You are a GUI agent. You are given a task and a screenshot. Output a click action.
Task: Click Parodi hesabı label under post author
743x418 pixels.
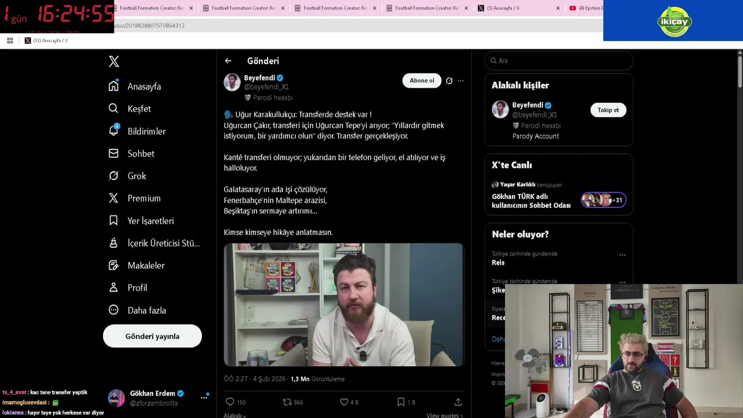(268, 98)
